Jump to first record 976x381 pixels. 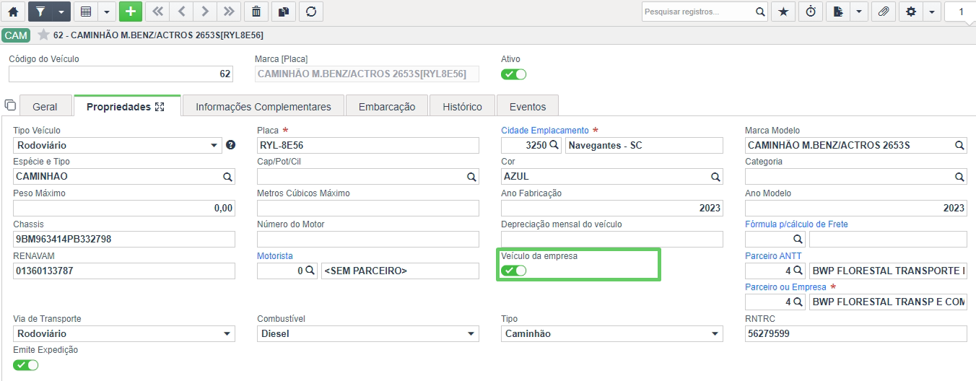(x=157, y=12)
